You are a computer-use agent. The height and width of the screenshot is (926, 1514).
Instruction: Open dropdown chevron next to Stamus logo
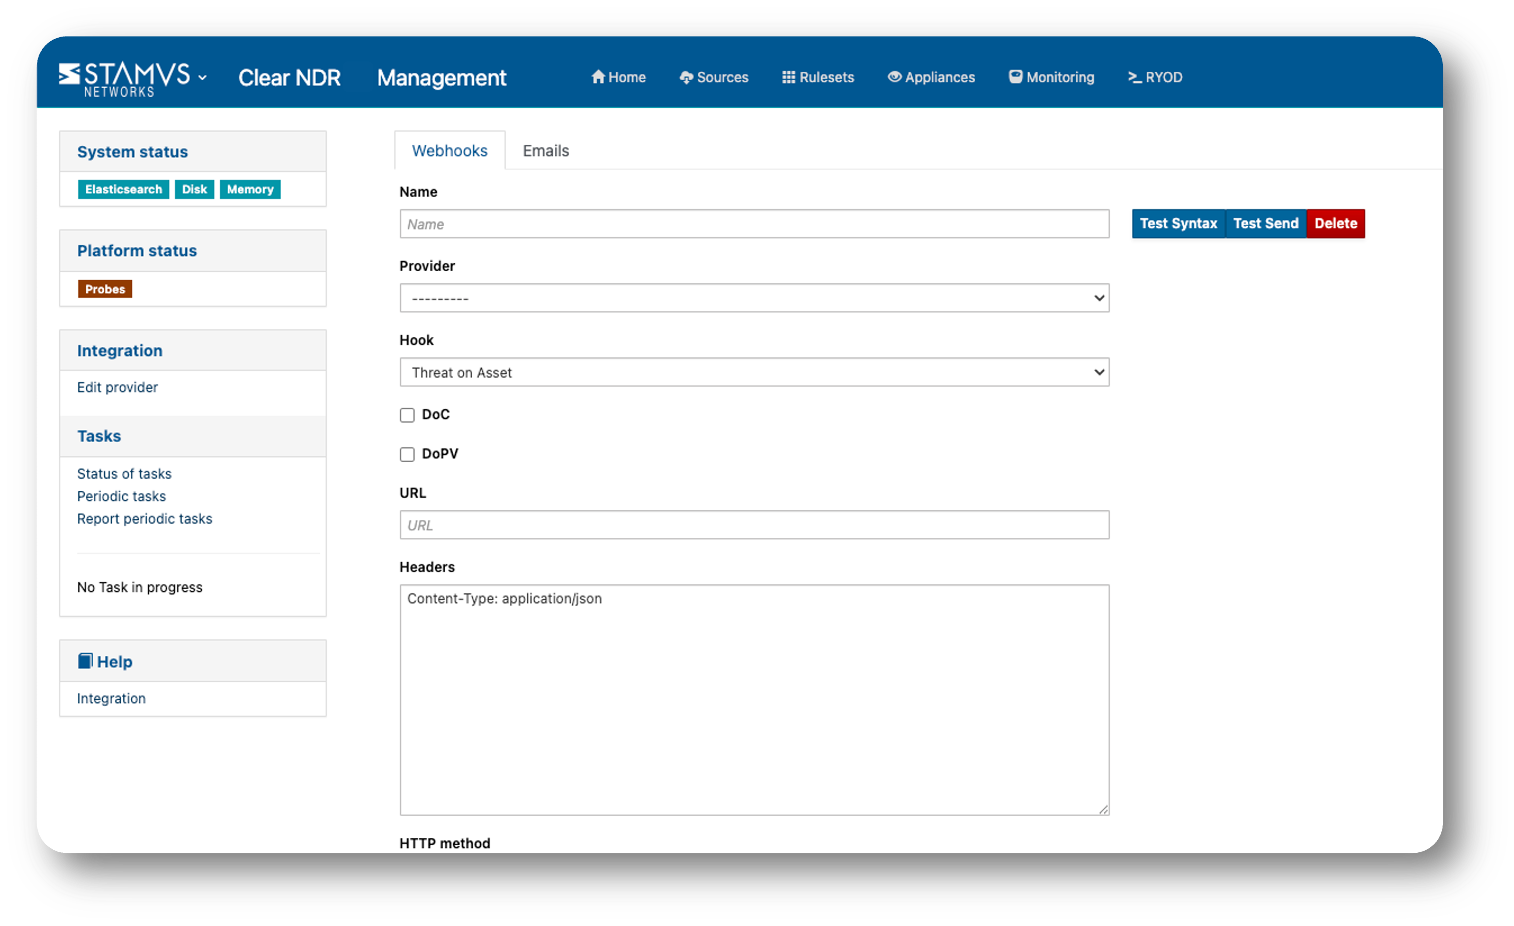(x=202, y=78)
